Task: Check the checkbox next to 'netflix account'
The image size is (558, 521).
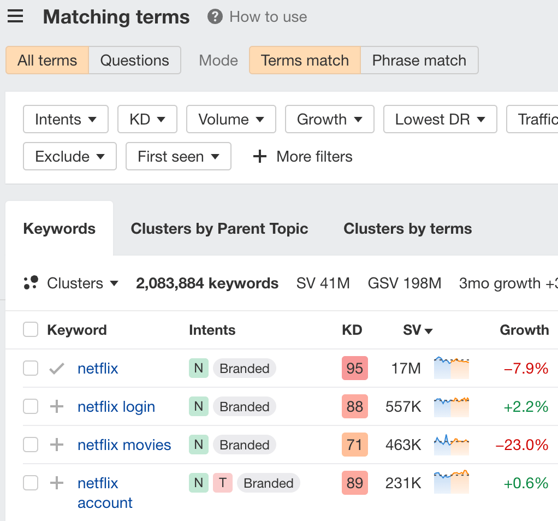Action: (31, 483)
